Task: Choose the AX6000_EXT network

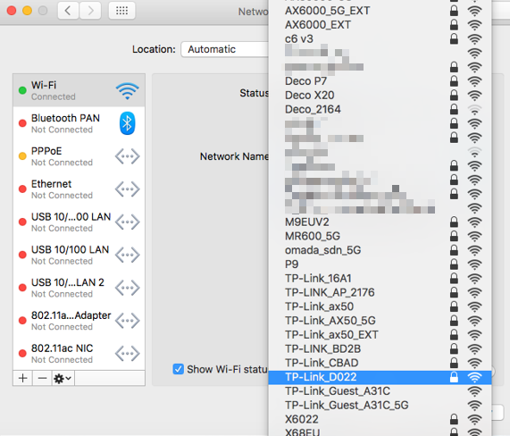Action: (x=380, y=25)
